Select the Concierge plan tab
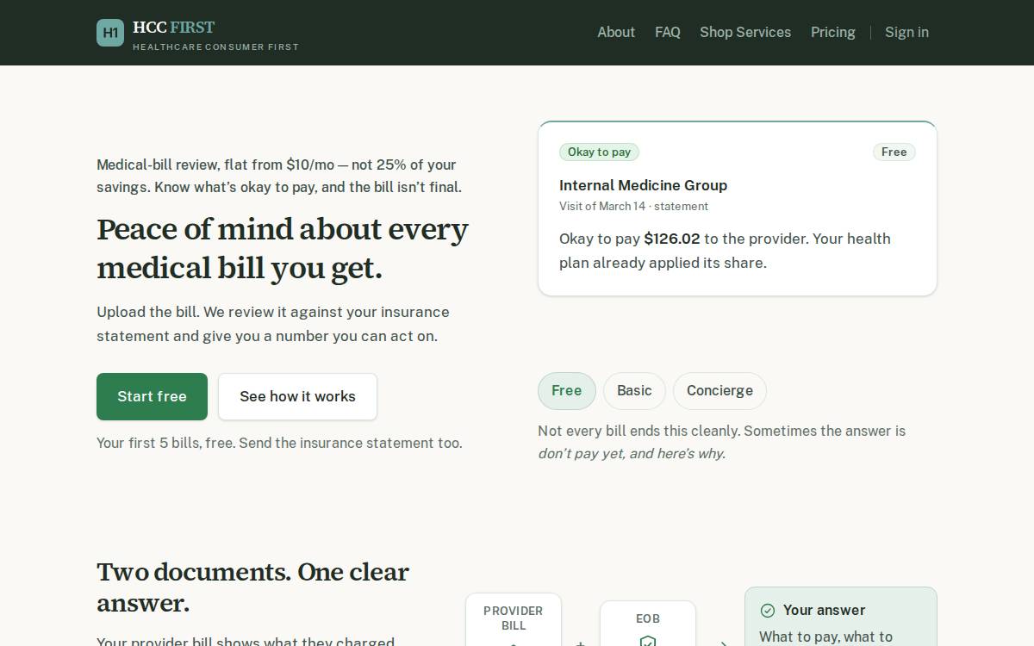Image resolution: width=1034 pixels, height=646 pixels. pos(719,391)
